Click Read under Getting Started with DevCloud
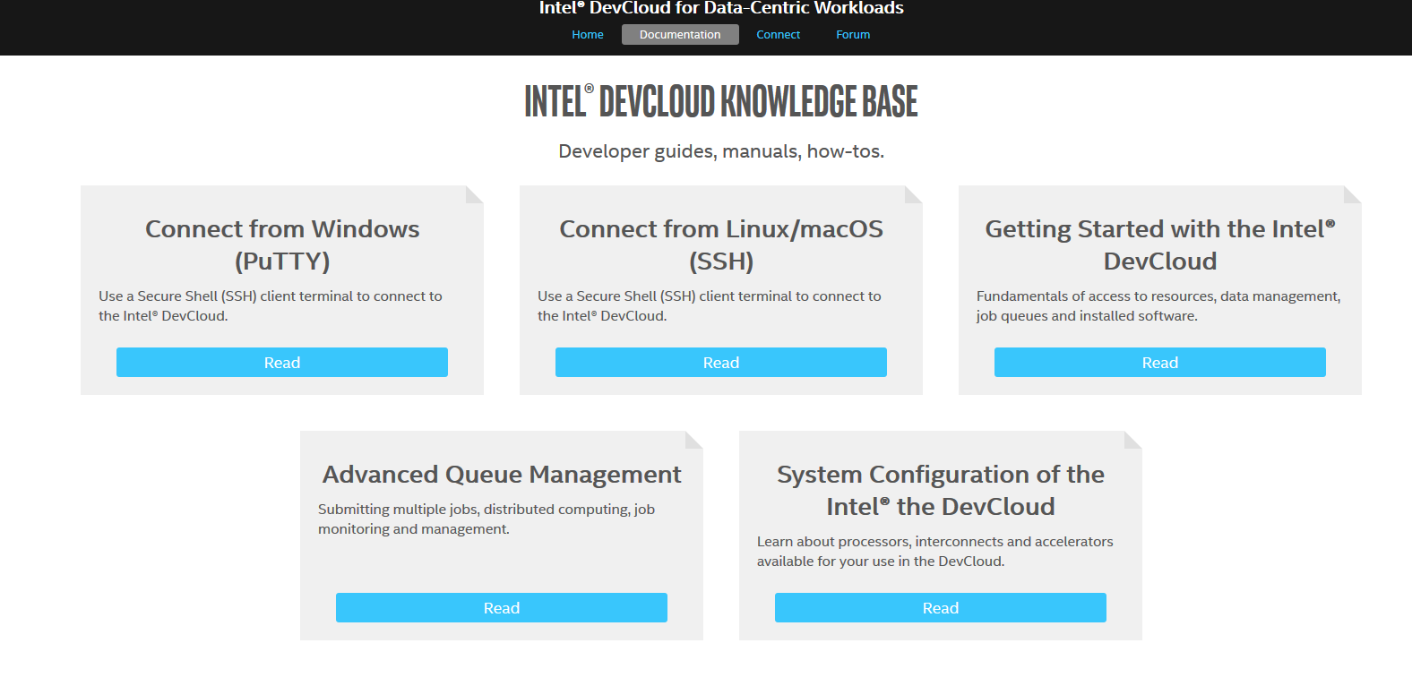The width and height of the screenshot is (1412, 686). click(1160, 363)
